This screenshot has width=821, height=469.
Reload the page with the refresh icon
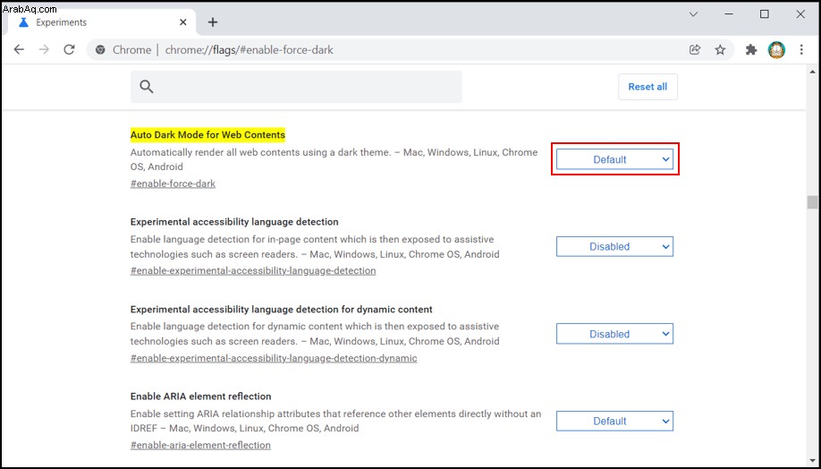(x=69, y=50)
